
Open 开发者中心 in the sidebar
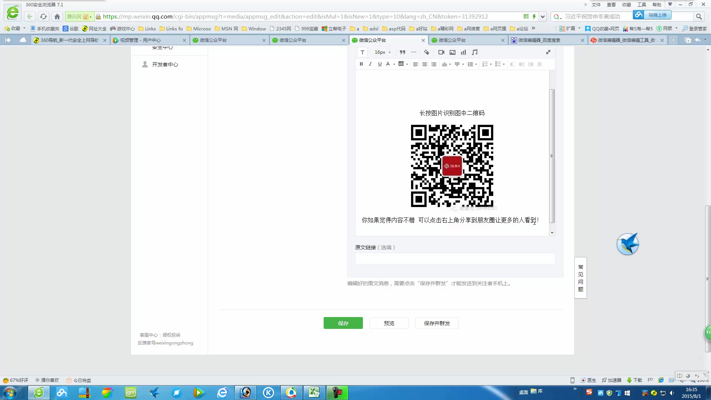(165, 64)
